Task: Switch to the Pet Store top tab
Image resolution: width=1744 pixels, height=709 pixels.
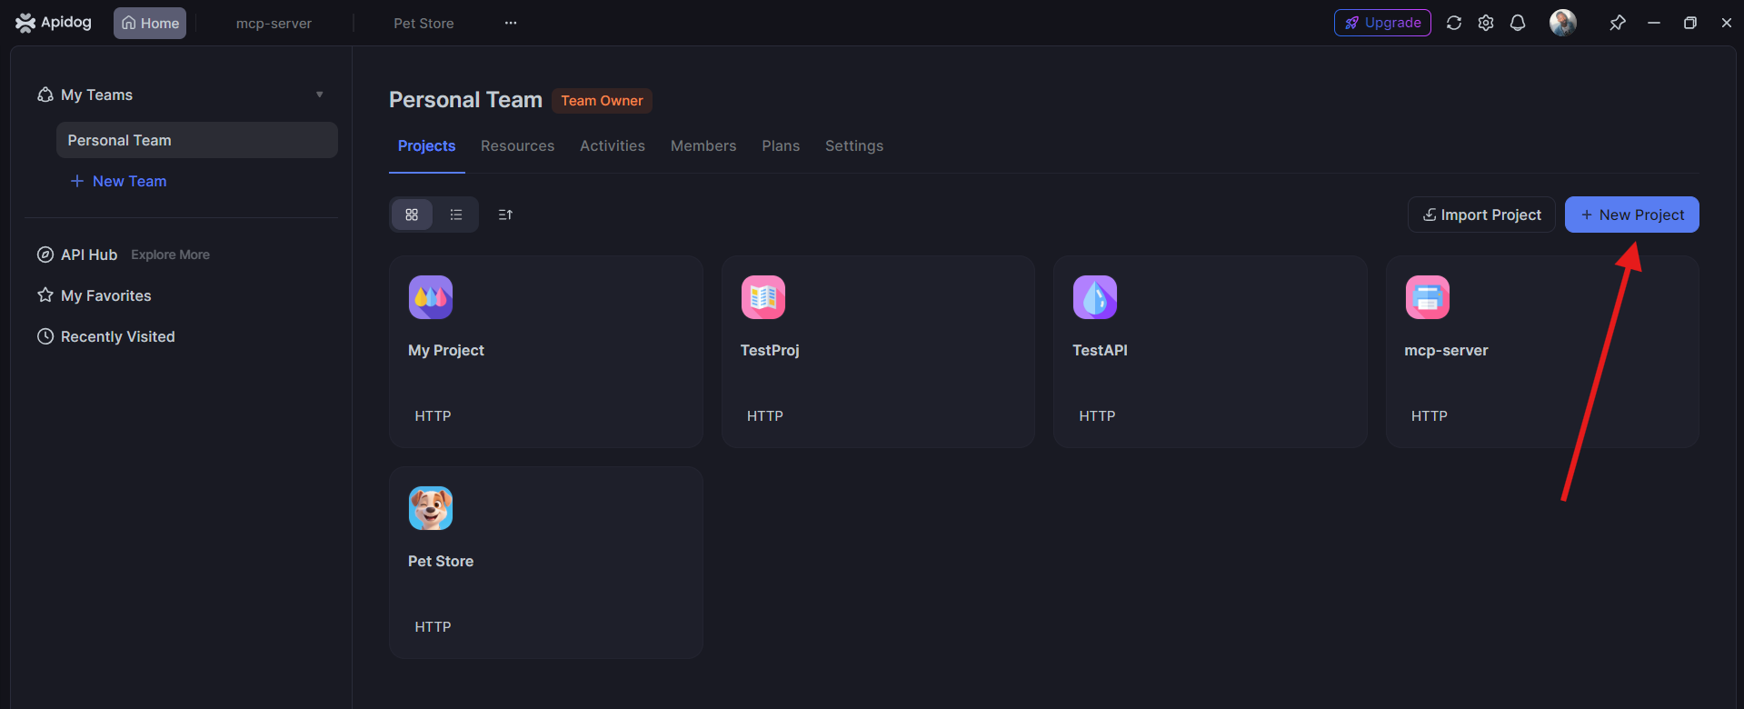Action: [x=424, y=23]
